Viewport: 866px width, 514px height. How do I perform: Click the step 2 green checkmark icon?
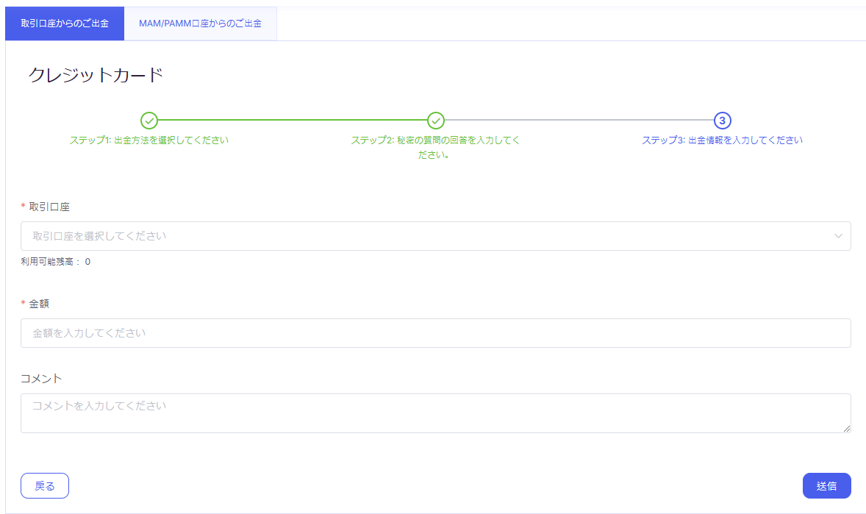[436, 120]
